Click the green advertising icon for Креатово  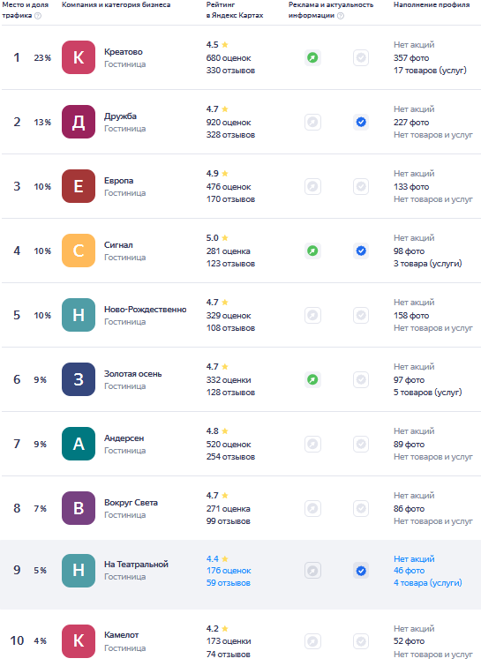pos(312,57)
